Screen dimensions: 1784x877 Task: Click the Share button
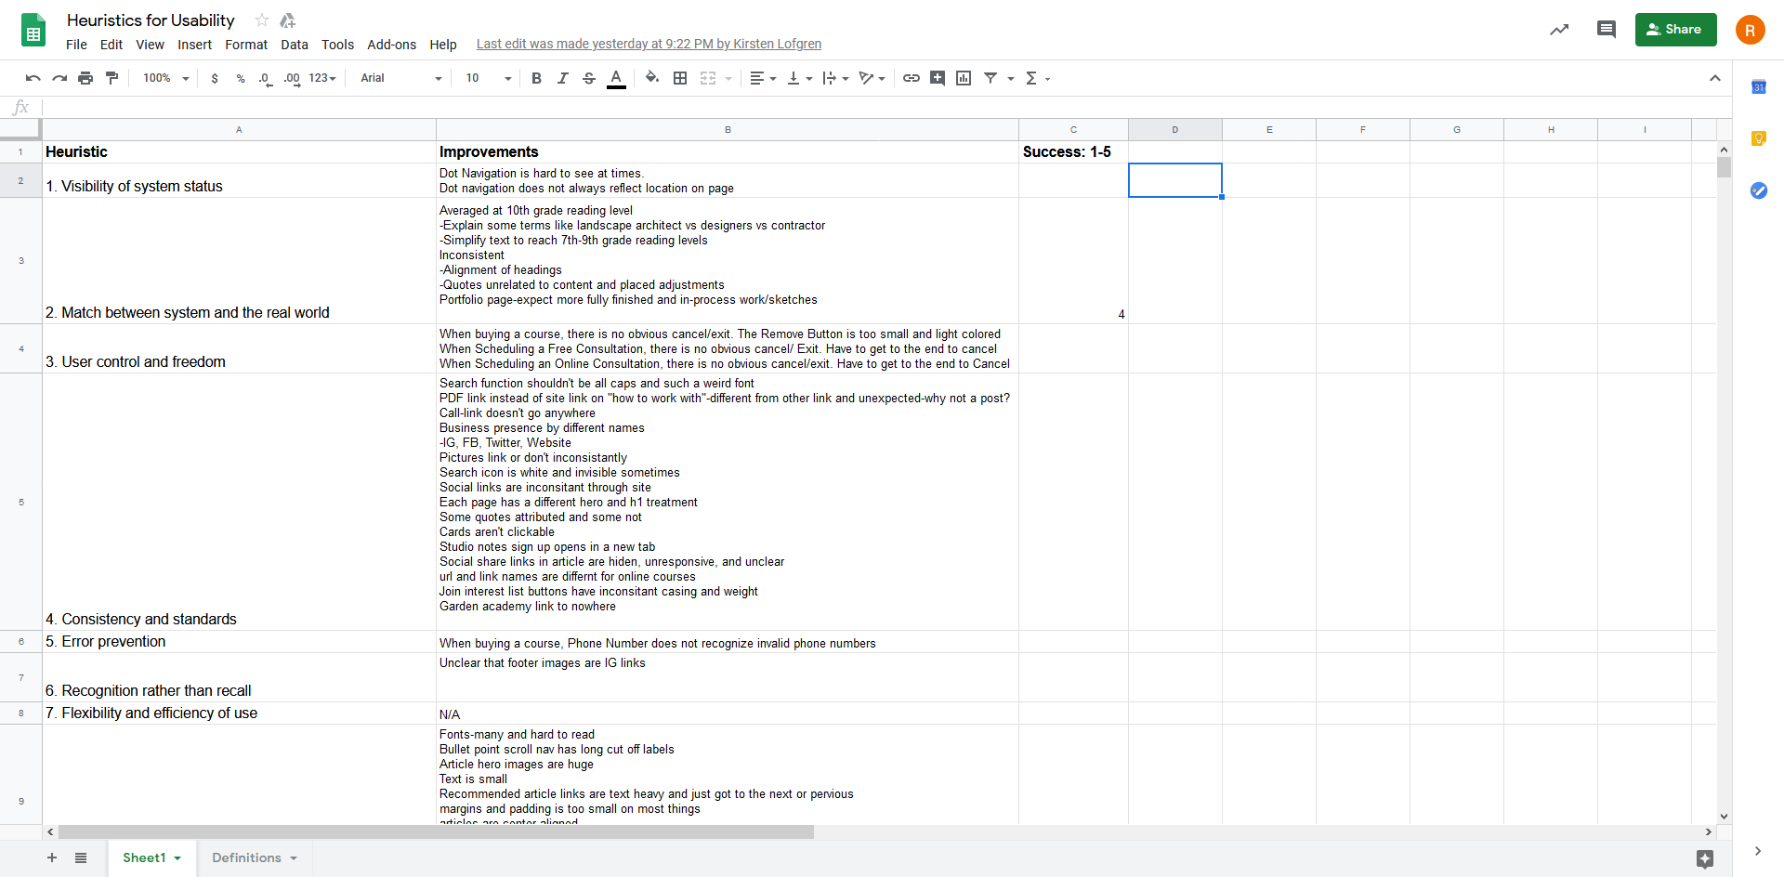click(1675, 30)
